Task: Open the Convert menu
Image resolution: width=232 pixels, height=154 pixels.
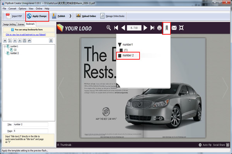Action: 12,8
